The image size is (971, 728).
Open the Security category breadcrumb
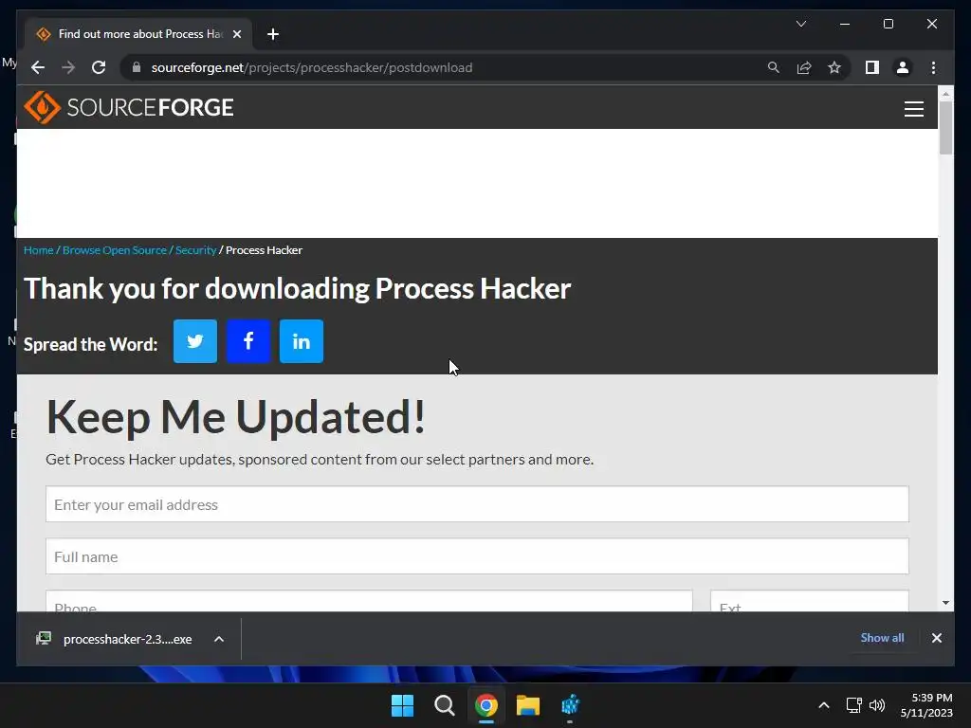[x=195, y=250]
